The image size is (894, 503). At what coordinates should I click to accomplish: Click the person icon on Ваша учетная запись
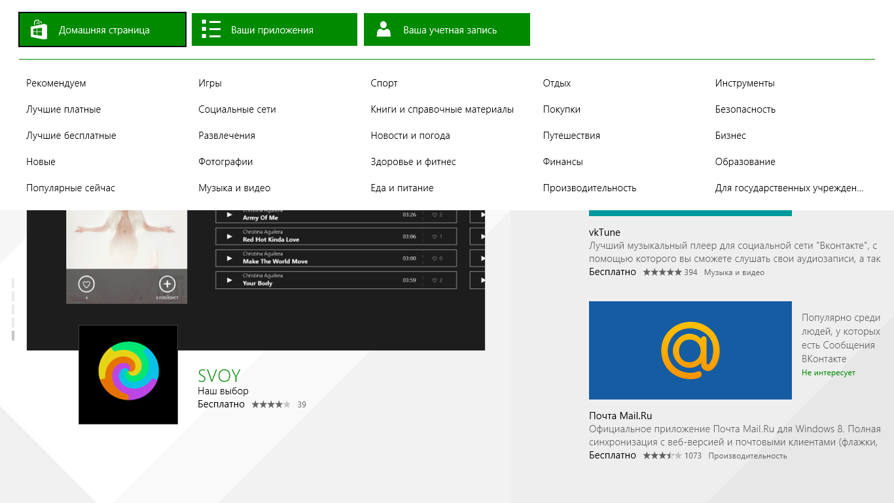384,30
